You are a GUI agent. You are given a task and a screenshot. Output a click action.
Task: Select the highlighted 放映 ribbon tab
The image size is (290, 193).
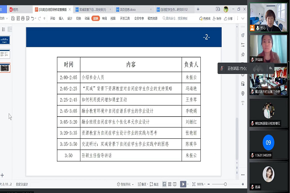point(96,18)
